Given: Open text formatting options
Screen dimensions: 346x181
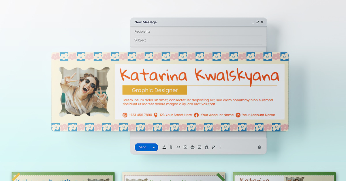Looking at the screenshot, I should coord(164,147).
